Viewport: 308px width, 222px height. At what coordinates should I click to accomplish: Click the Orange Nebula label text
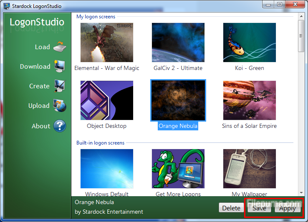pos(178,126)
